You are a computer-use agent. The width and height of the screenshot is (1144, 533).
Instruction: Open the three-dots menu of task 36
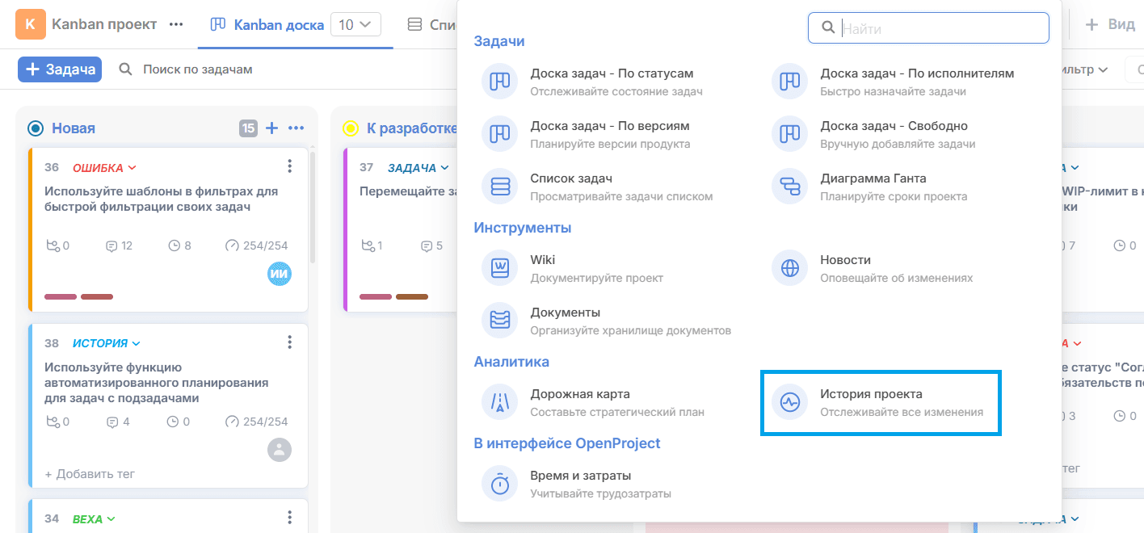(x=290, y=166)
